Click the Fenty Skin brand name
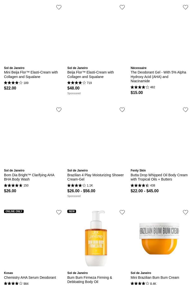Viewport: 192px width, 285px height. click(138, 170)
